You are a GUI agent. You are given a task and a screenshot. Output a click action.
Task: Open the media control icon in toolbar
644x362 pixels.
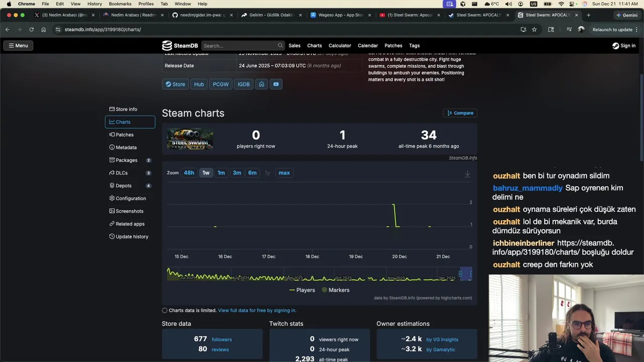click(569, 30)
